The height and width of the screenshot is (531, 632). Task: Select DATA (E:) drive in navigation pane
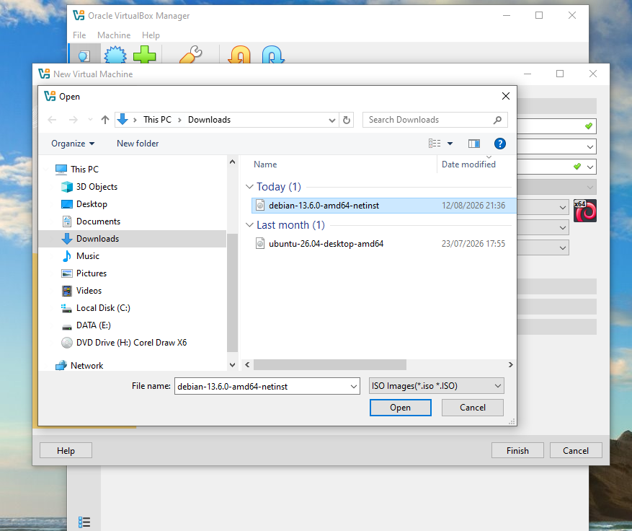(93, 325)
